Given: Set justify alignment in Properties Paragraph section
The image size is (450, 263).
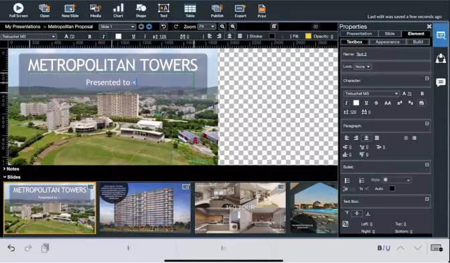Looking at the screenshot, I should (x=377, y=138).
